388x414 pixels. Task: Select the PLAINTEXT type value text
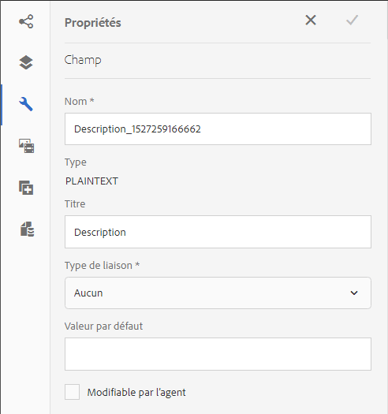[91, 181]
